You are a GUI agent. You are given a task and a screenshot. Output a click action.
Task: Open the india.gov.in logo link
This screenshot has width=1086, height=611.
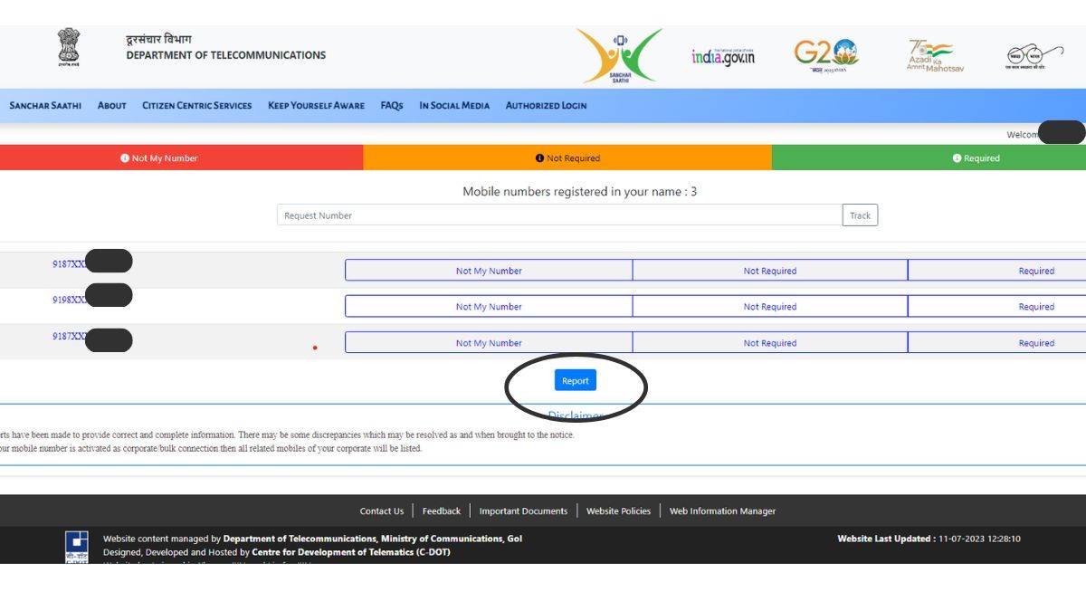click(722, 56)
